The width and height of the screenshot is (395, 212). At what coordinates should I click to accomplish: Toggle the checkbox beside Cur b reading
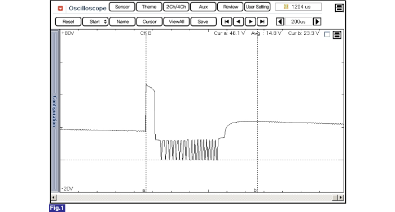(x=327, y=34)
